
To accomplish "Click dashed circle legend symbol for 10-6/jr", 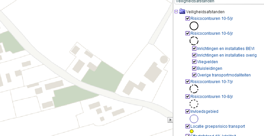I will 194,41.
